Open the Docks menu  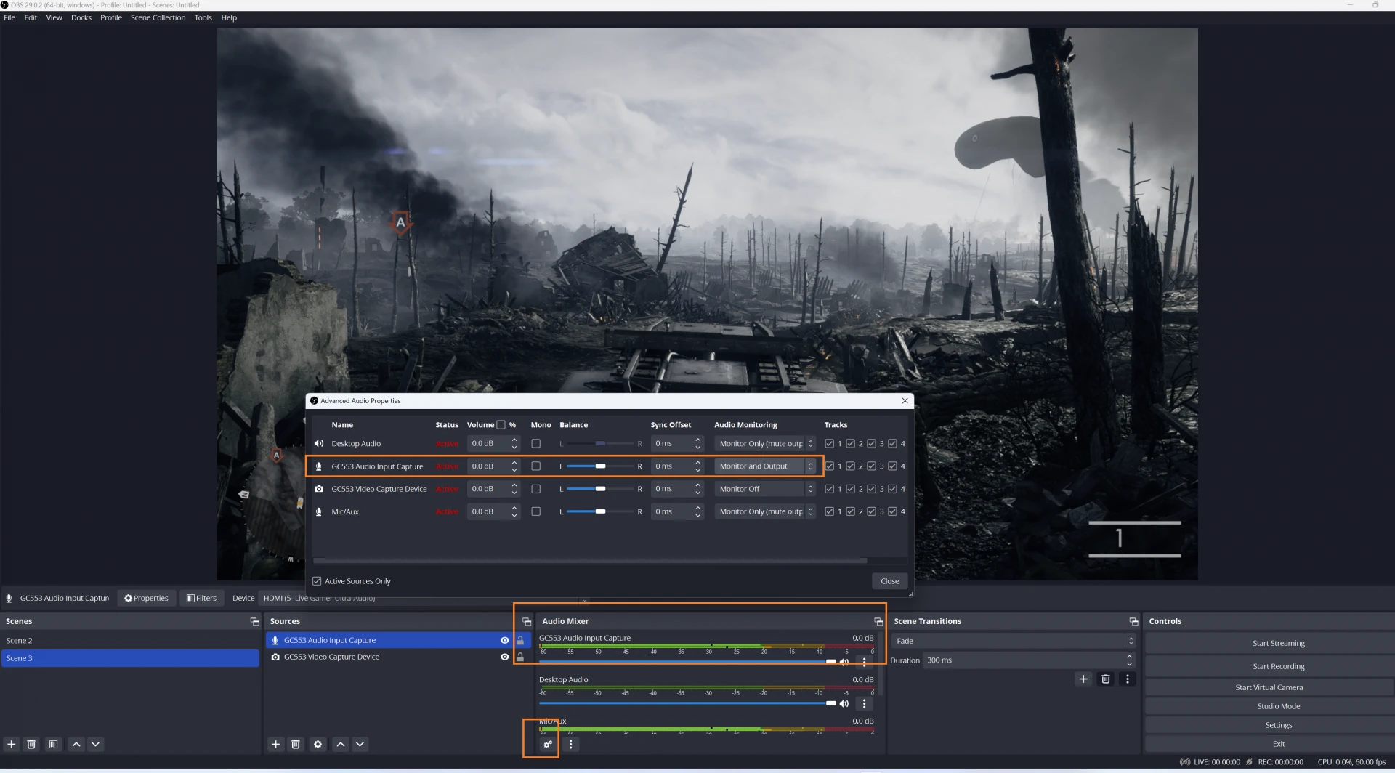(x=81, y=17)
